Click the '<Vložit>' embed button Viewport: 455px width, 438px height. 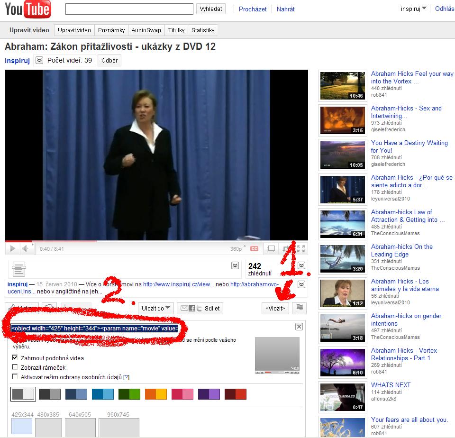pyautogui.click(x=275, y=308)
